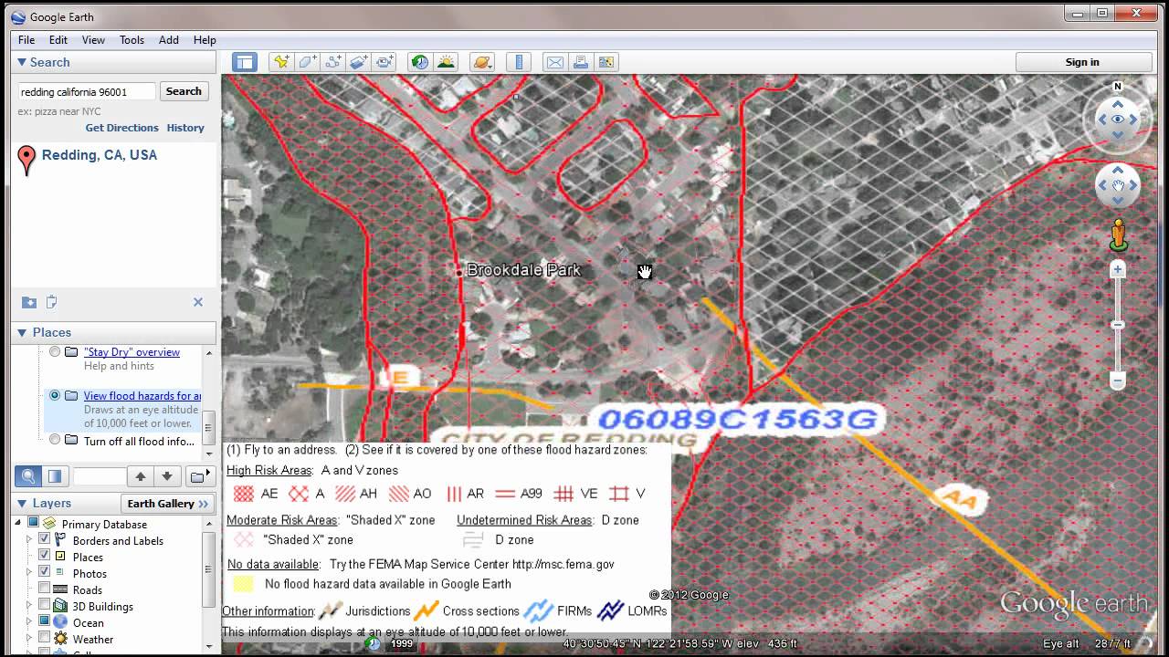This screenshot has height=657, width=1169.
Task: Open the Add menu
Action: [x=169, y=40]
